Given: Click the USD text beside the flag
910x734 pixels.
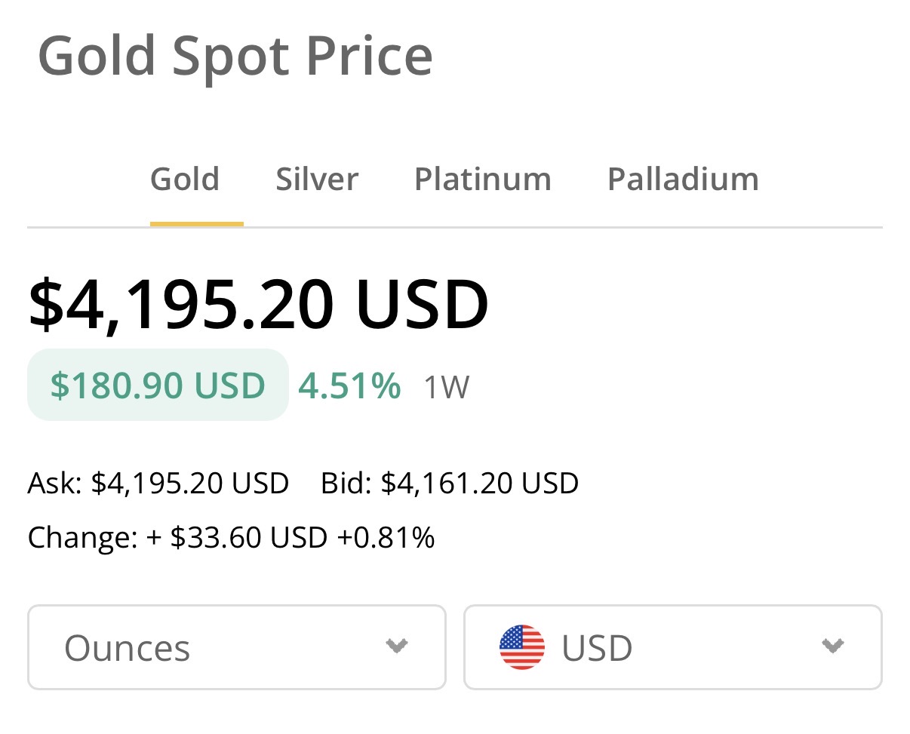Looking at the screenshot, I should (597, 648).
